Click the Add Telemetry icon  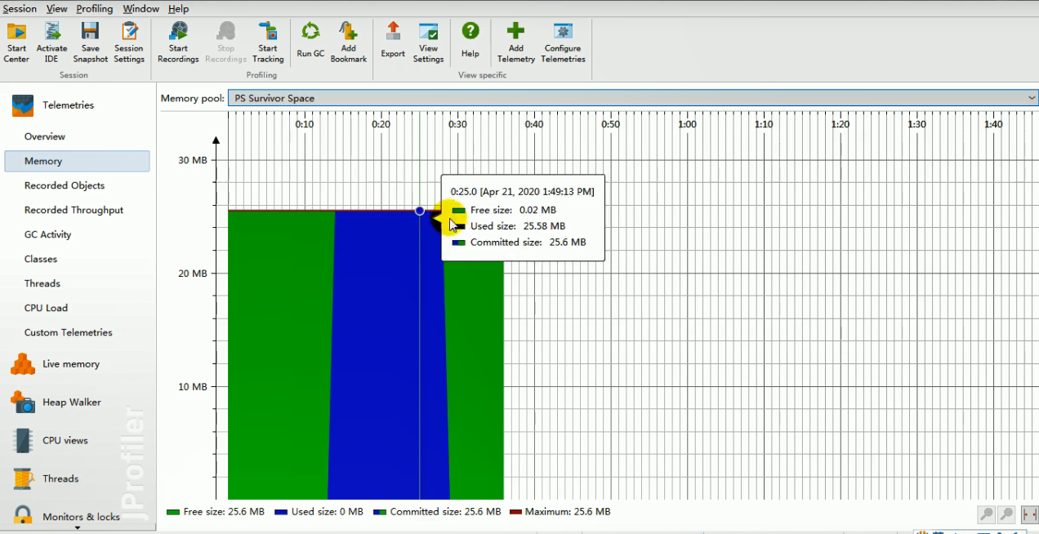tap(515, 39)
